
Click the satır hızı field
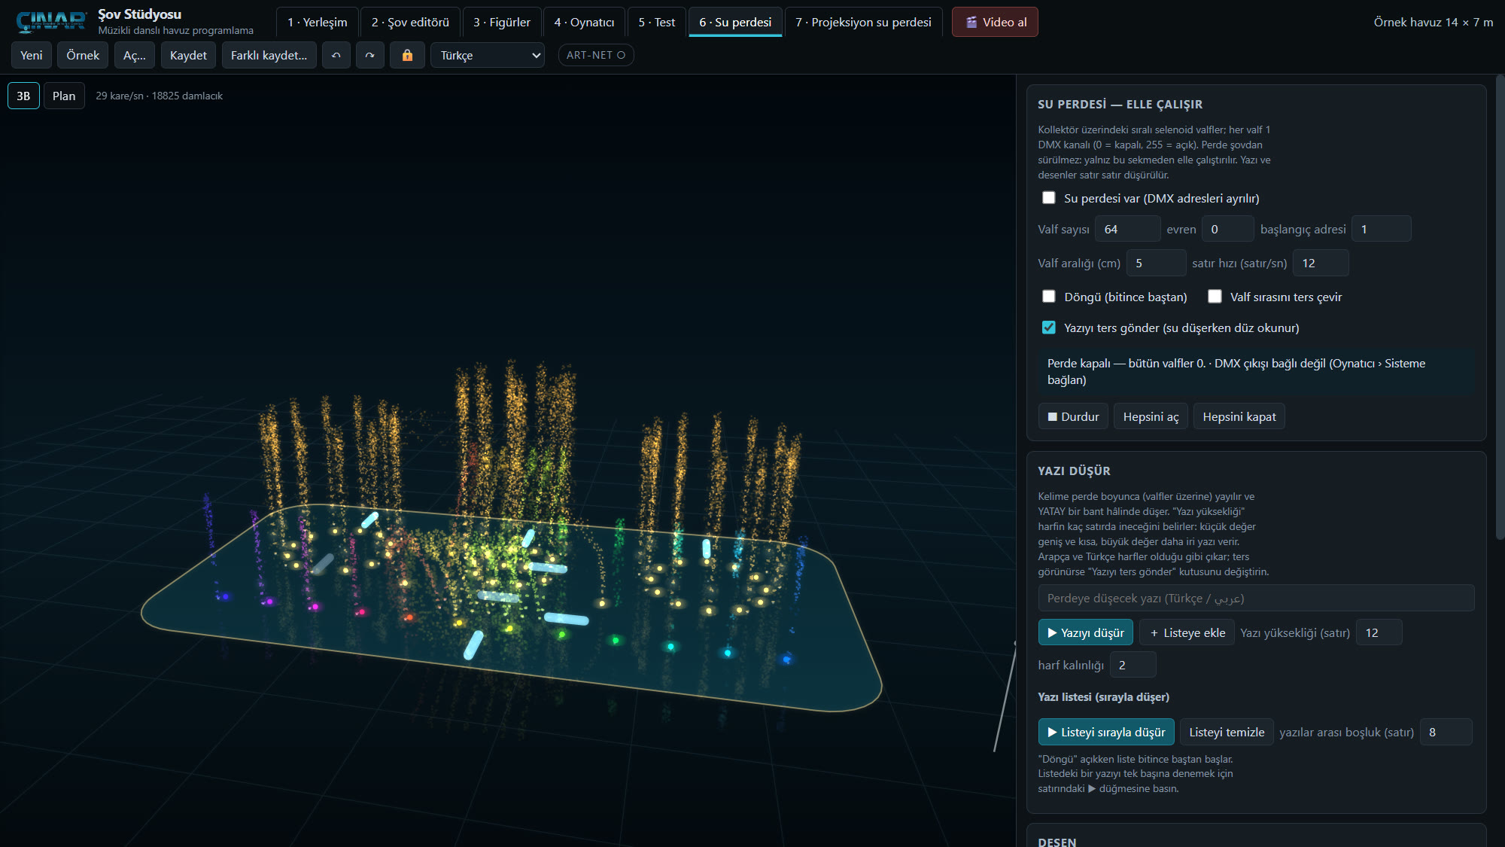[x=1321, y=263]
